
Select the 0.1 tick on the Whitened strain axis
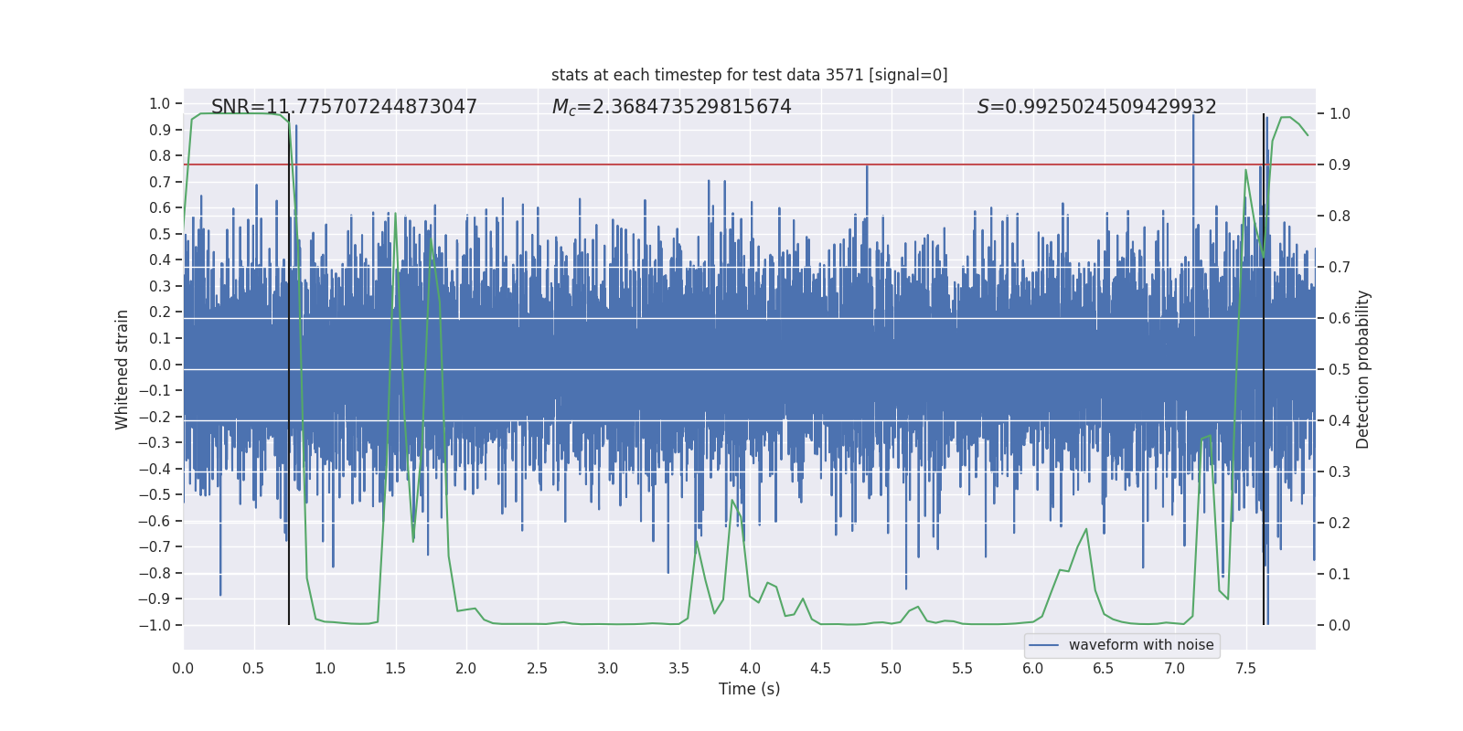click(160, 338)
